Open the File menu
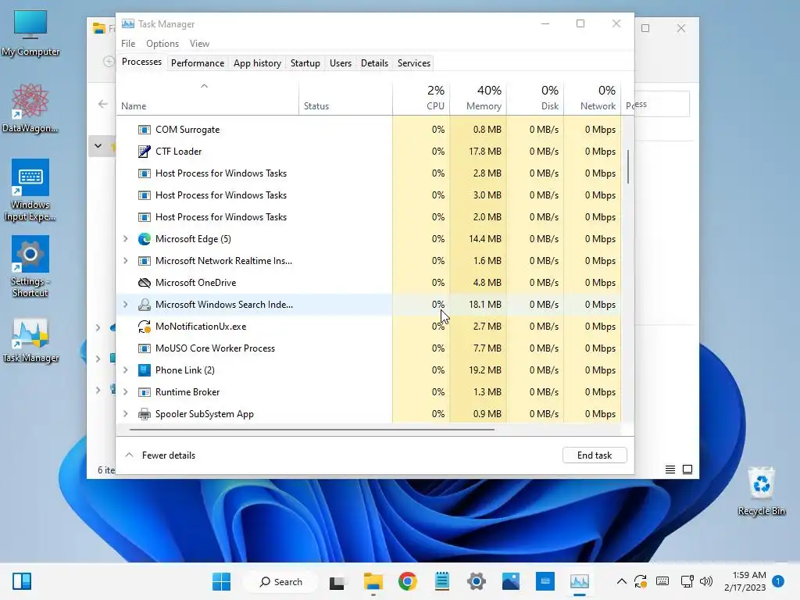800x600 pixels. (x=128, y=44)
